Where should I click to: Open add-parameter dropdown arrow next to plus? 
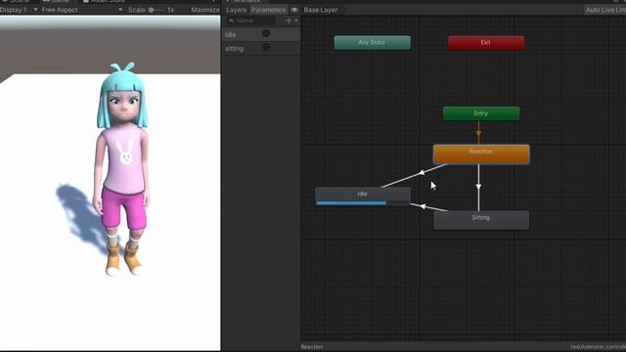click(295, 21)
